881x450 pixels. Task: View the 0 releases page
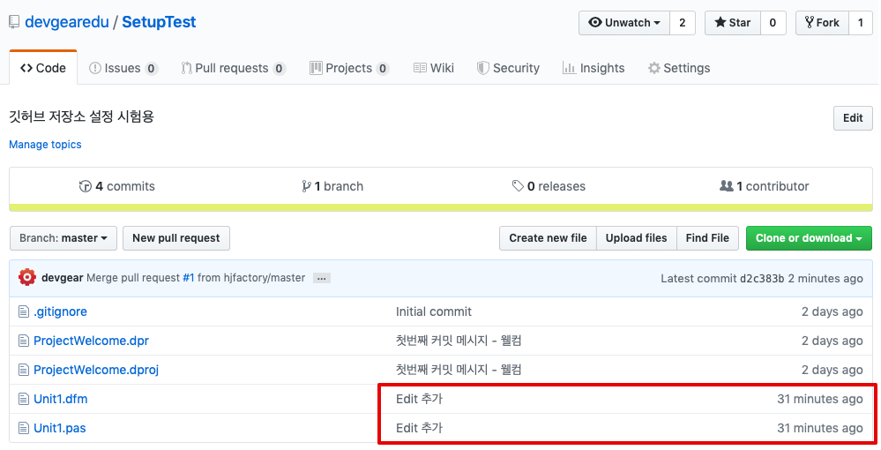click(549, 186)
